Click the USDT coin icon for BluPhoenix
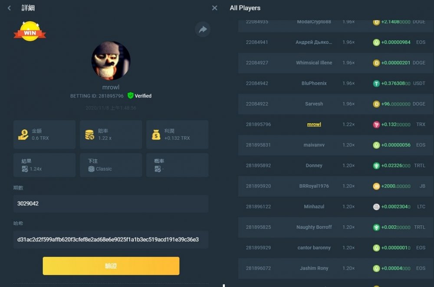The height and width of the screenshot is (287, 434). click(x=376, y=83)
